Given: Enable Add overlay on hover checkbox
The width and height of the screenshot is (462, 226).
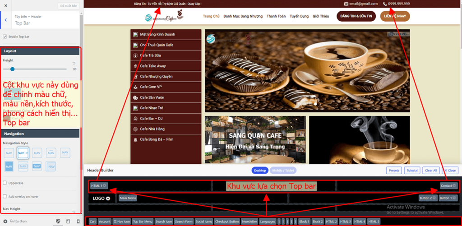Looking at the screenshot, I should (5, 197).
